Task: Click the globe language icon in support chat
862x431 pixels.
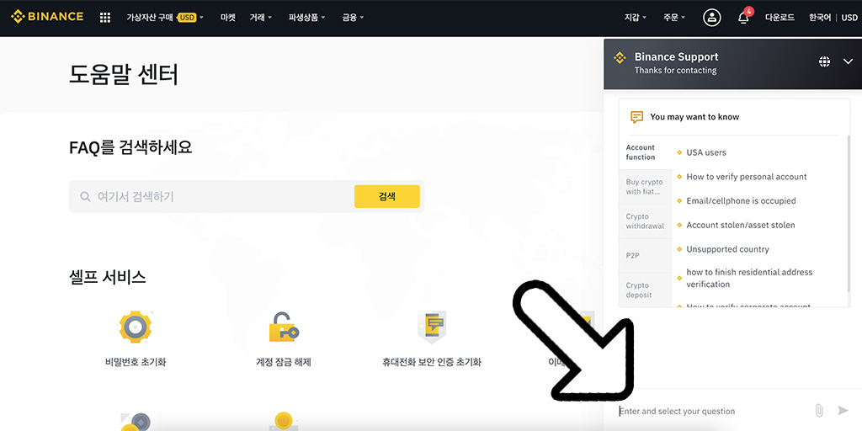Action: point(824,61)
